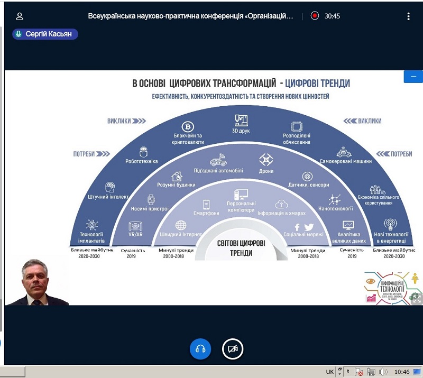
Task: Open the language bar options arrow
Action: 339,372
